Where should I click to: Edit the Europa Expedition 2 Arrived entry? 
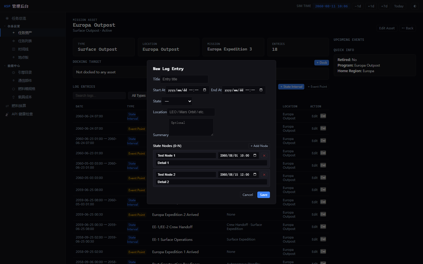pos(315,214)
